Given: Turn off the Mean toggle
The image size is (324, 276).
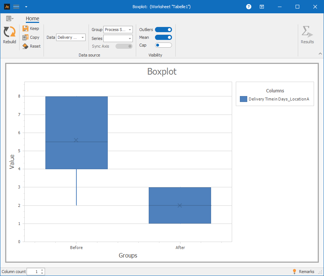Looking at the screenshot, I should click(x=163, y=37).
